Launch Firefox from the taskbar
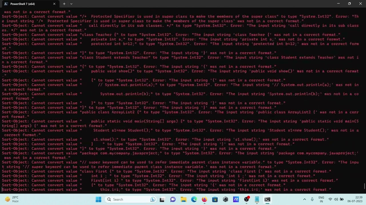This screenshot has height=205, width=366. click(x=204, y=199)
